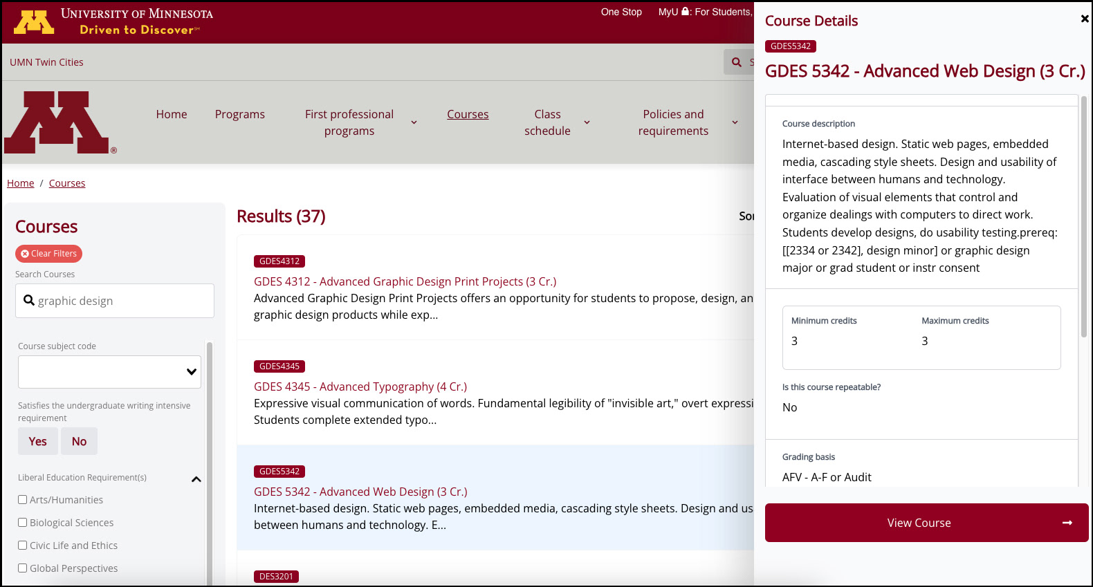Click the Course Details panel scrollbar
This screenshot has width=1093, height=587.
point(1083,216)
